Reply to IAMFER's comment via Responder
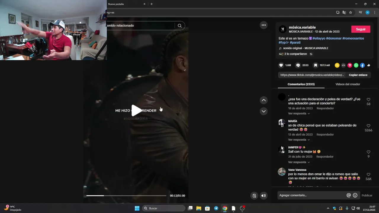Screen dimensions: 379x213 [x=325, y=157]
